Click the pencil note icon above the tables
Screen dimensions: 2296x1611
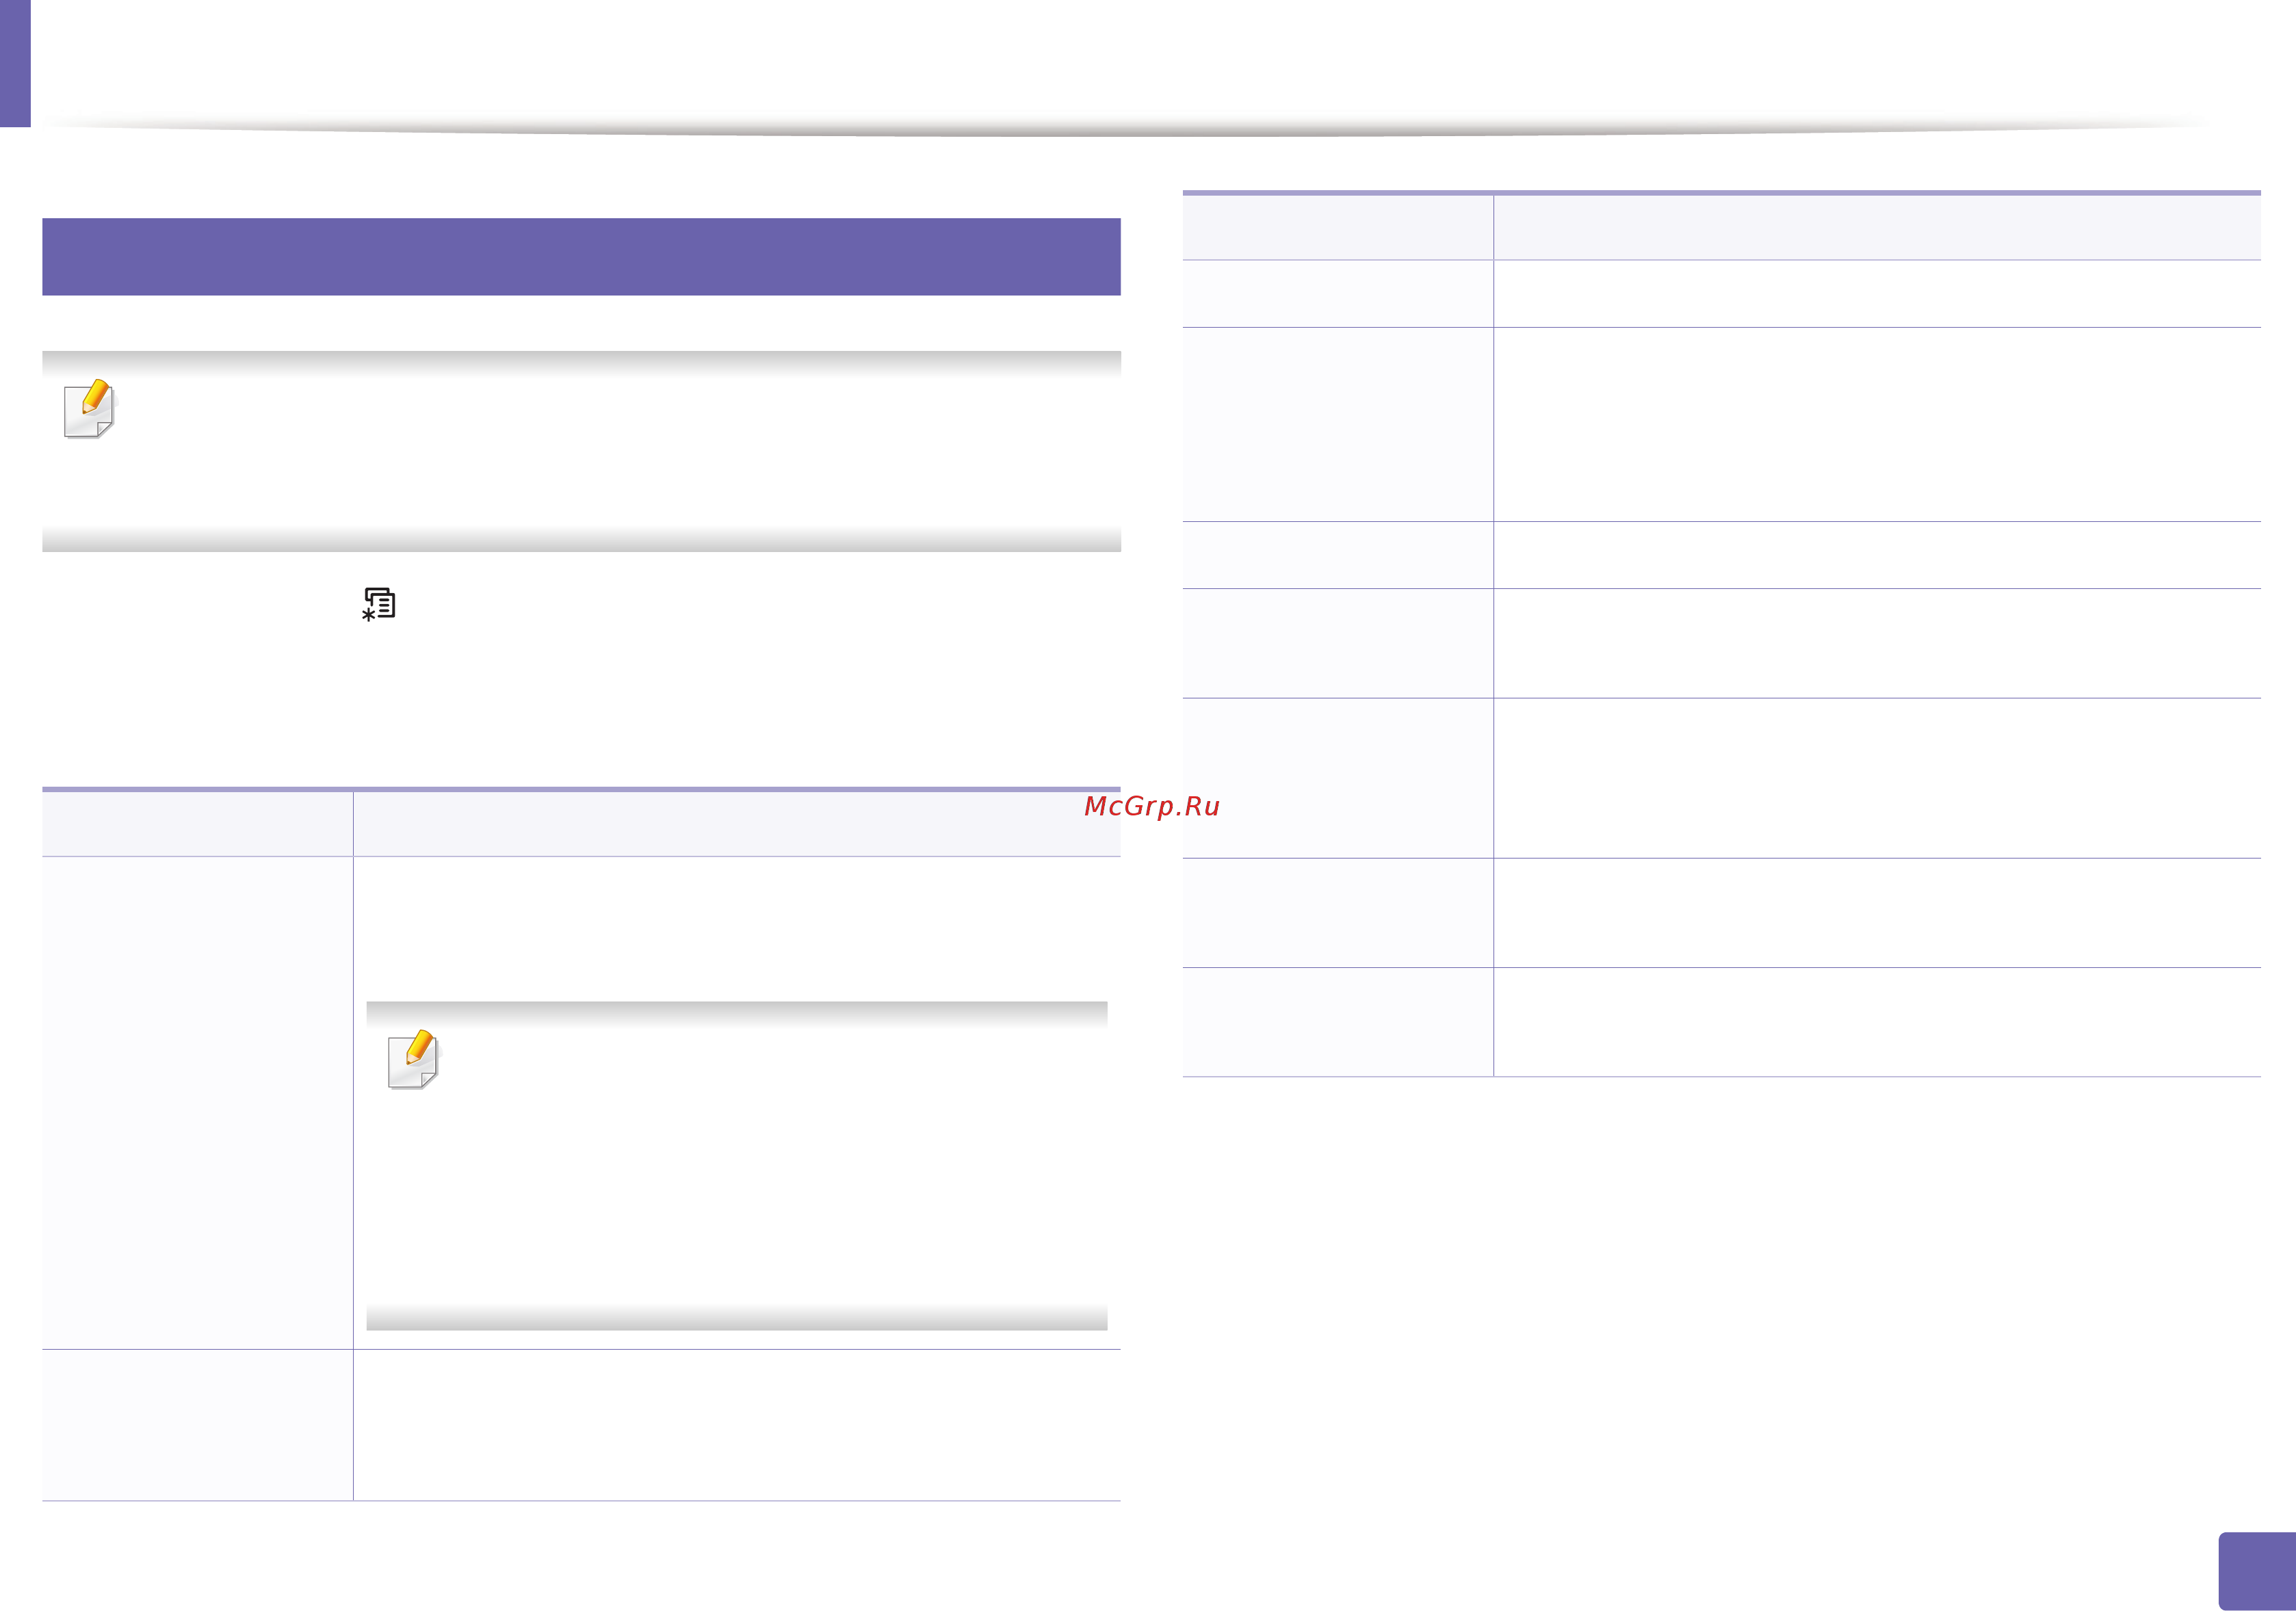tap(90, 408)
